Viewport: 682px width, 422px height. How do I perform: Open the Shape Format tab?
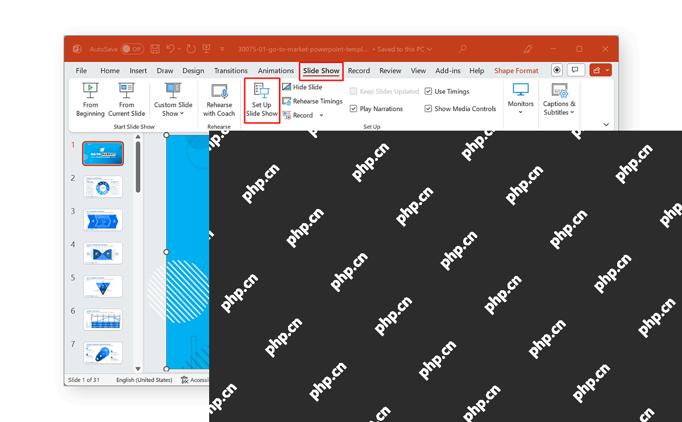(516, 71)
